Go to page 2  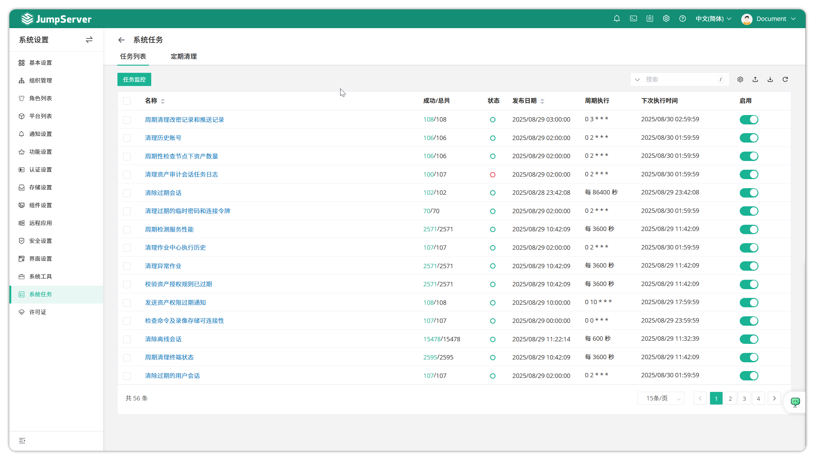click(730, 399)
